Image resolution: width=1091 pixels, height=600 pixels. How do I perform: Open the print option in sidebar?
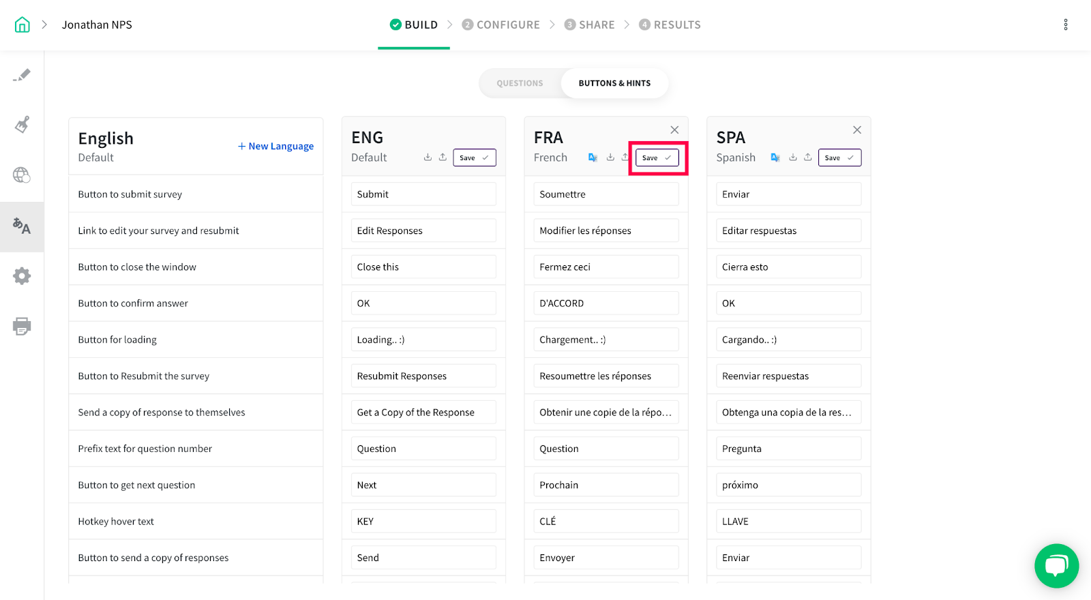22,326
